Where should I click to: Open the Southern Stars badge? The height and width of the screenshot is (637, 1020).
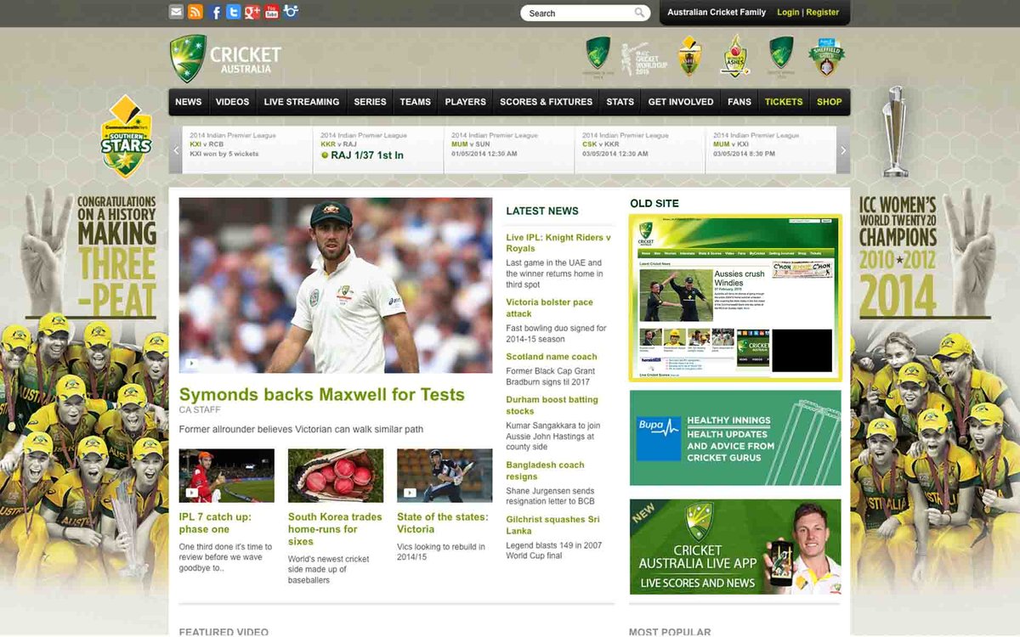click(126, 136)
